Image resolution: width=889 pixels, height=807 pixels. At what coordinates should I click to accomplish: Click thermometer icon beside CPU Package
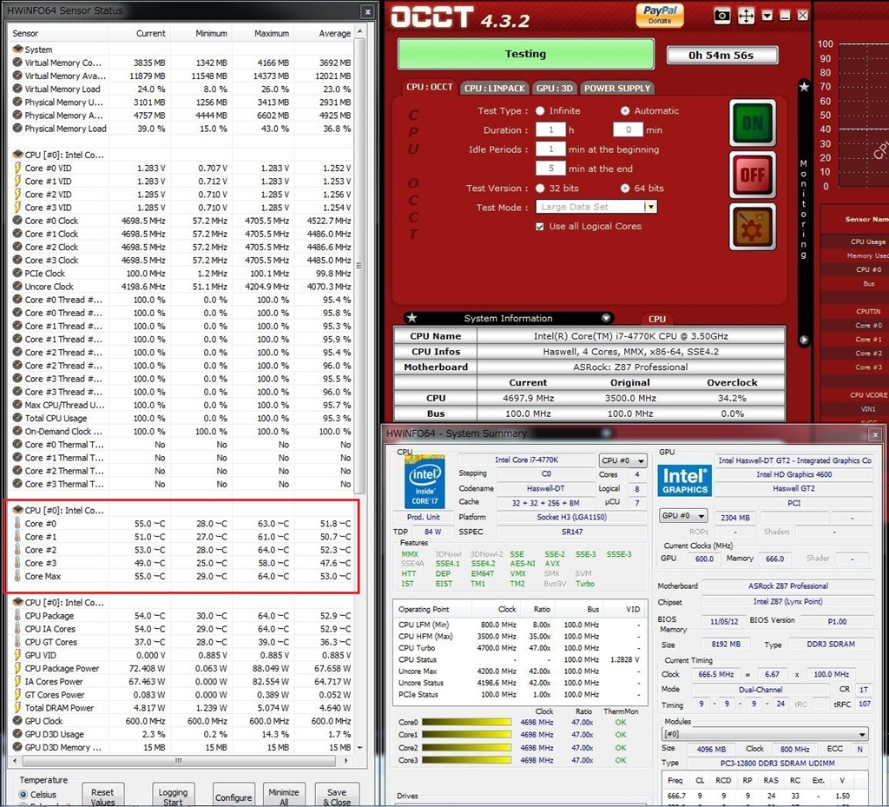tap(17, 615)
